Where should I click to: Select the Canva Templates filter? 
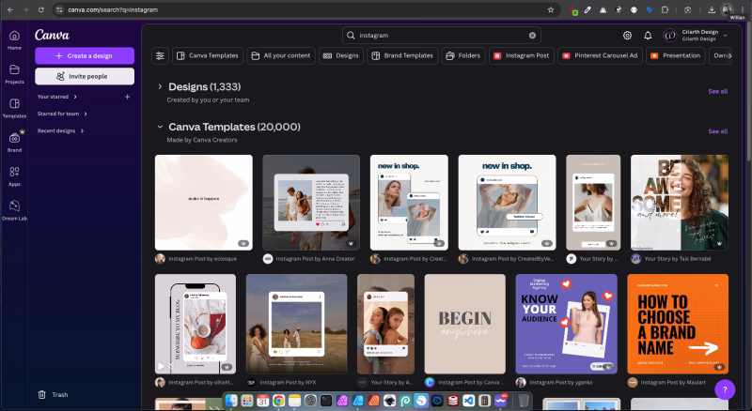tap(208, 55)
